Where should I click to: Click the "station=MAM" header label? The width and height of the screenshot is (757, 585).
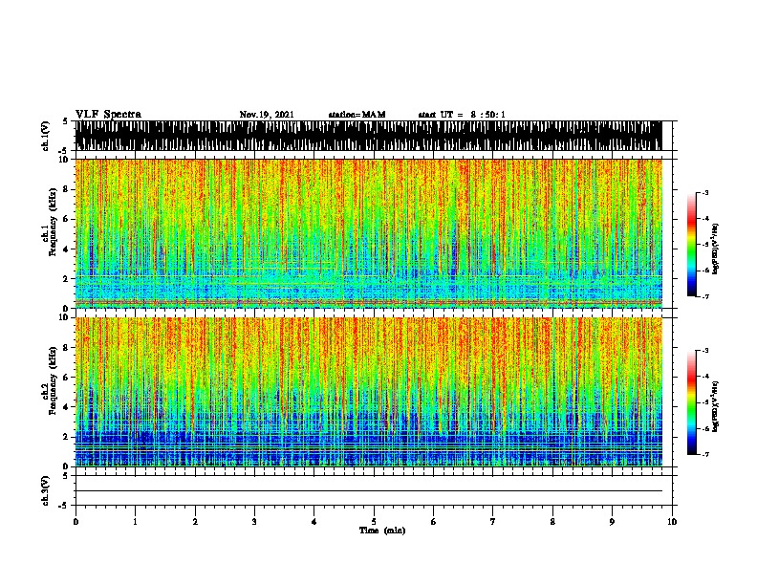tap(357, 115)
